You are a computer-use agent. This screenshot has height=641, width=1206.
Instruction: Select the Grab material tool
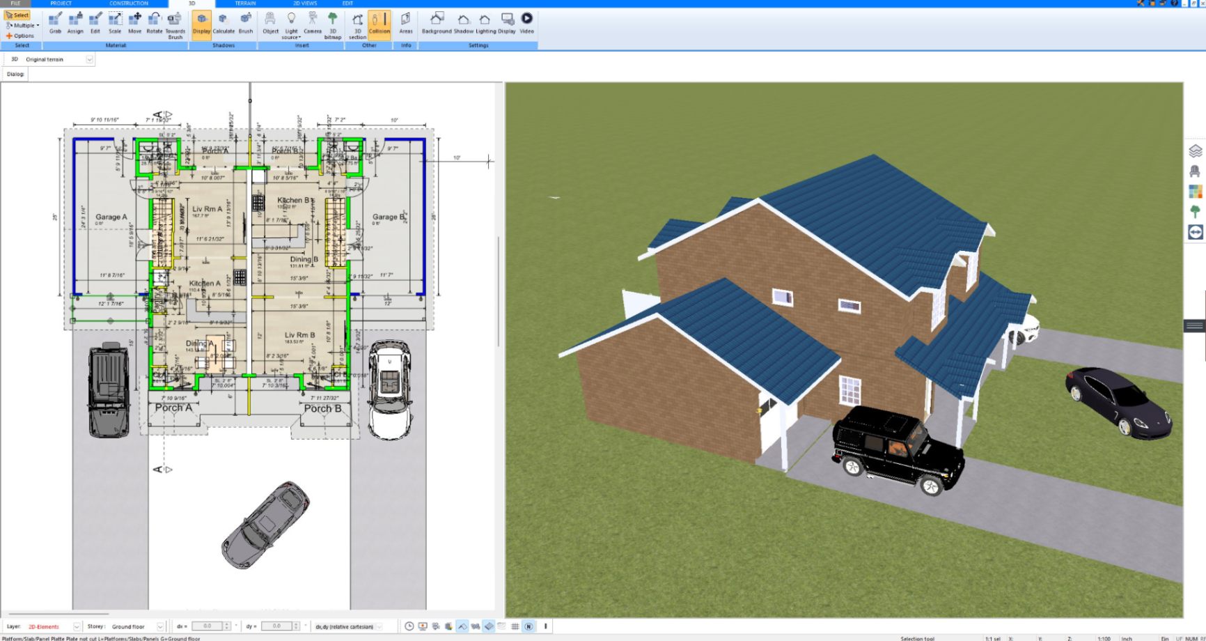coord(55,23)
